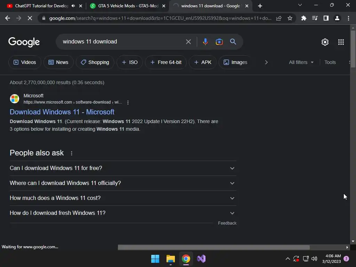Filter results by News
Screen dimensions: 356x267
tap(58, 62)
